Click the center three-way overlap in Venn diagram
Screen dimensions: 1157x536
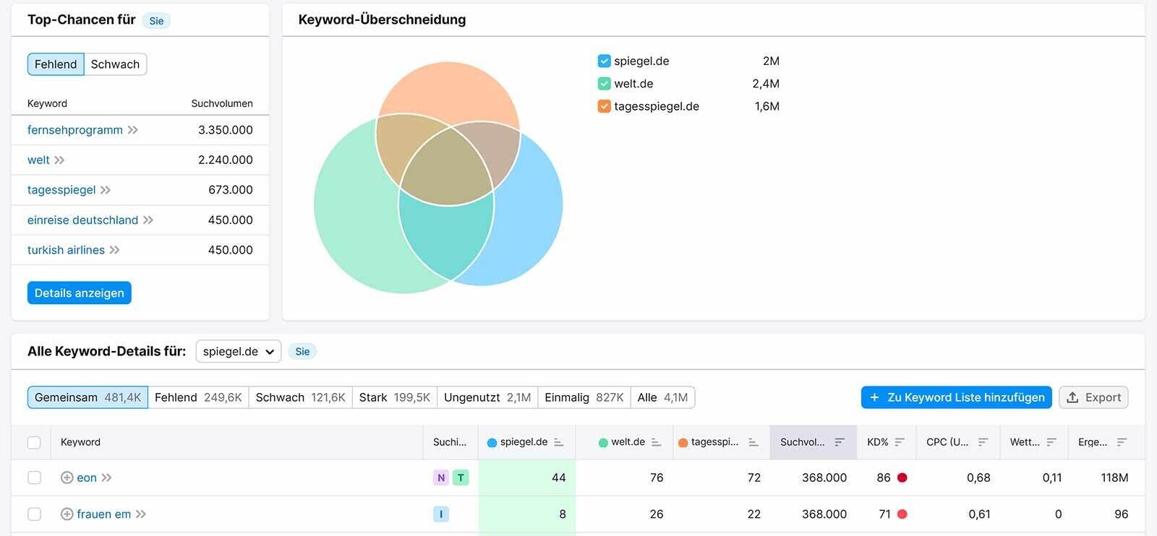click(447, 166)
